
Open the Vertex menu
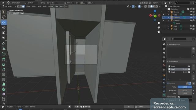click(51, 6)
